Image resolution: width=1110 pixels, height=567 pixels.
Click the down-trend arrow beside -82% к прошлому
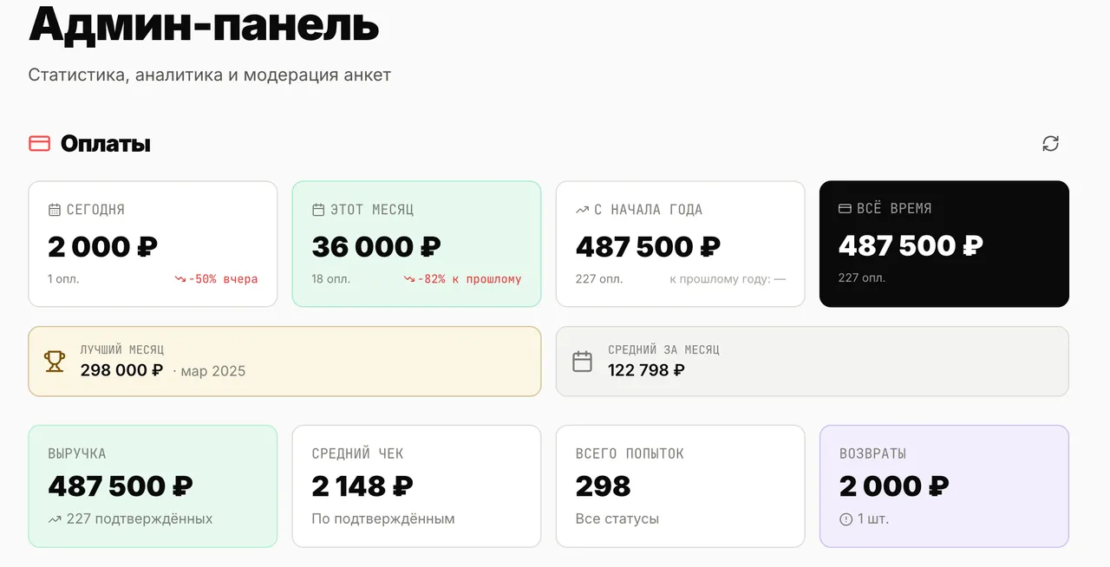409,279
